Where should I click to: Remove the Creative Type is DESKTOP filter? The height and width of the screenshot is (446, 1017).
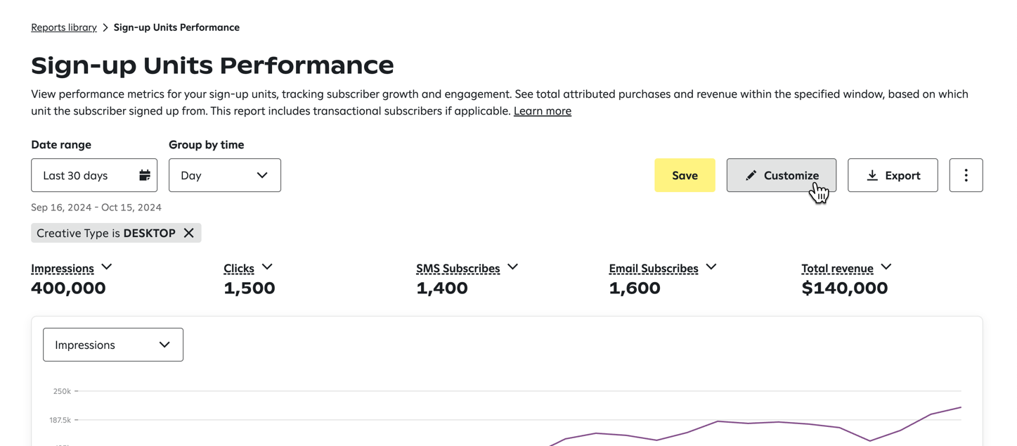(x=188, y=233)
